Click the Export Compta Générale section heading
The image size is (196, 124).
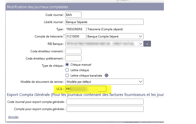click(x=84, y=95)
